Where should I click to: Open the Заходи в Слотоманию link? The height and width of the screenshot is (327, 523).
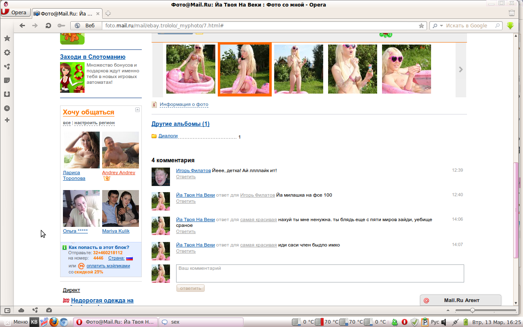(93, 57)
